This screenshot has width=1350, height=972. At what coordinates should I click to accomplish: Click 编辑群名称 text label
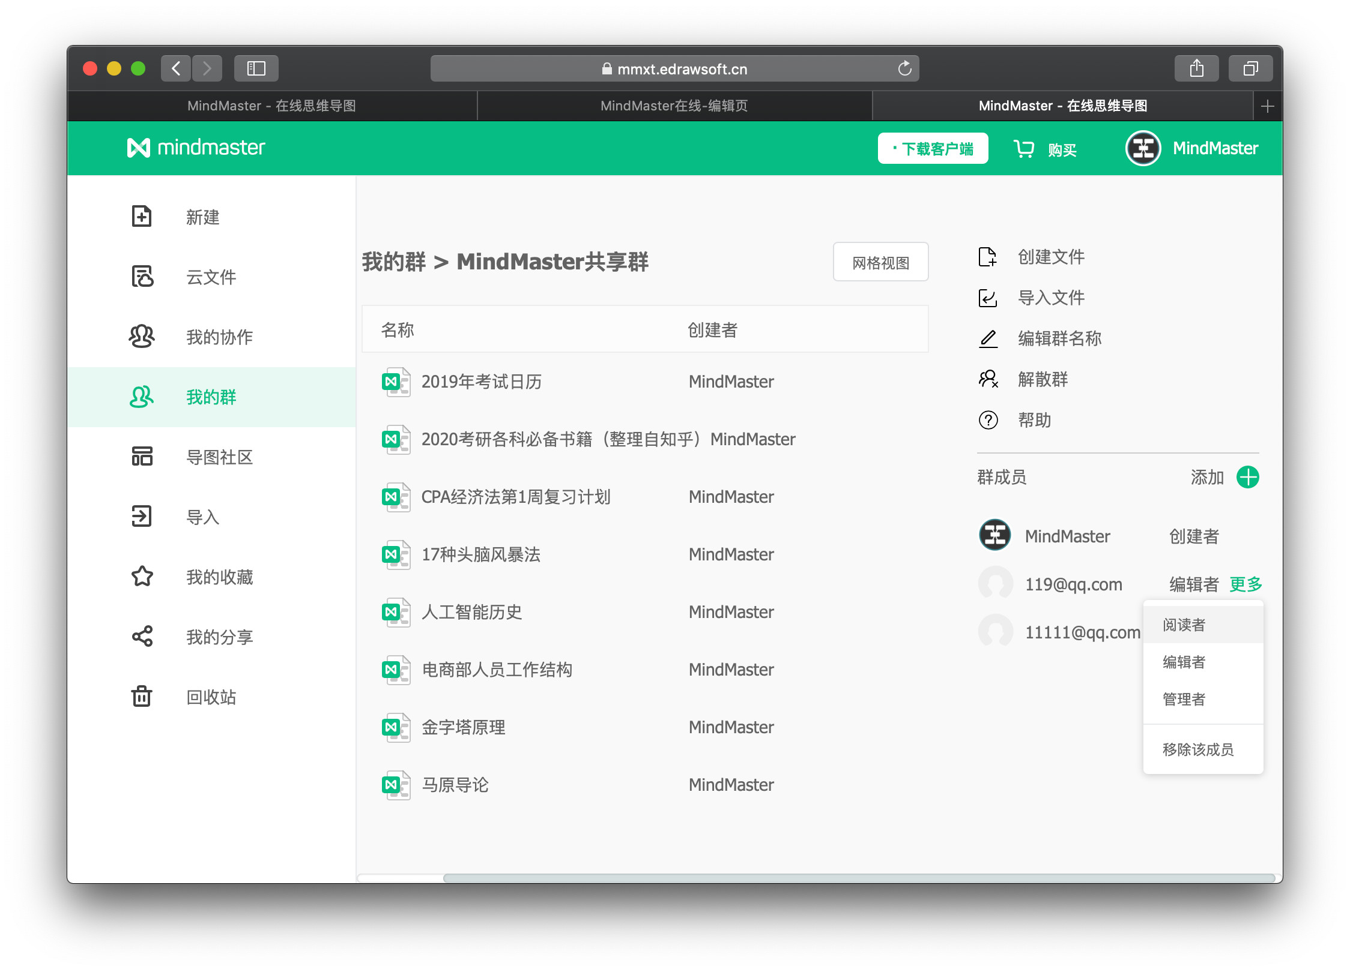coord(1059,338)
